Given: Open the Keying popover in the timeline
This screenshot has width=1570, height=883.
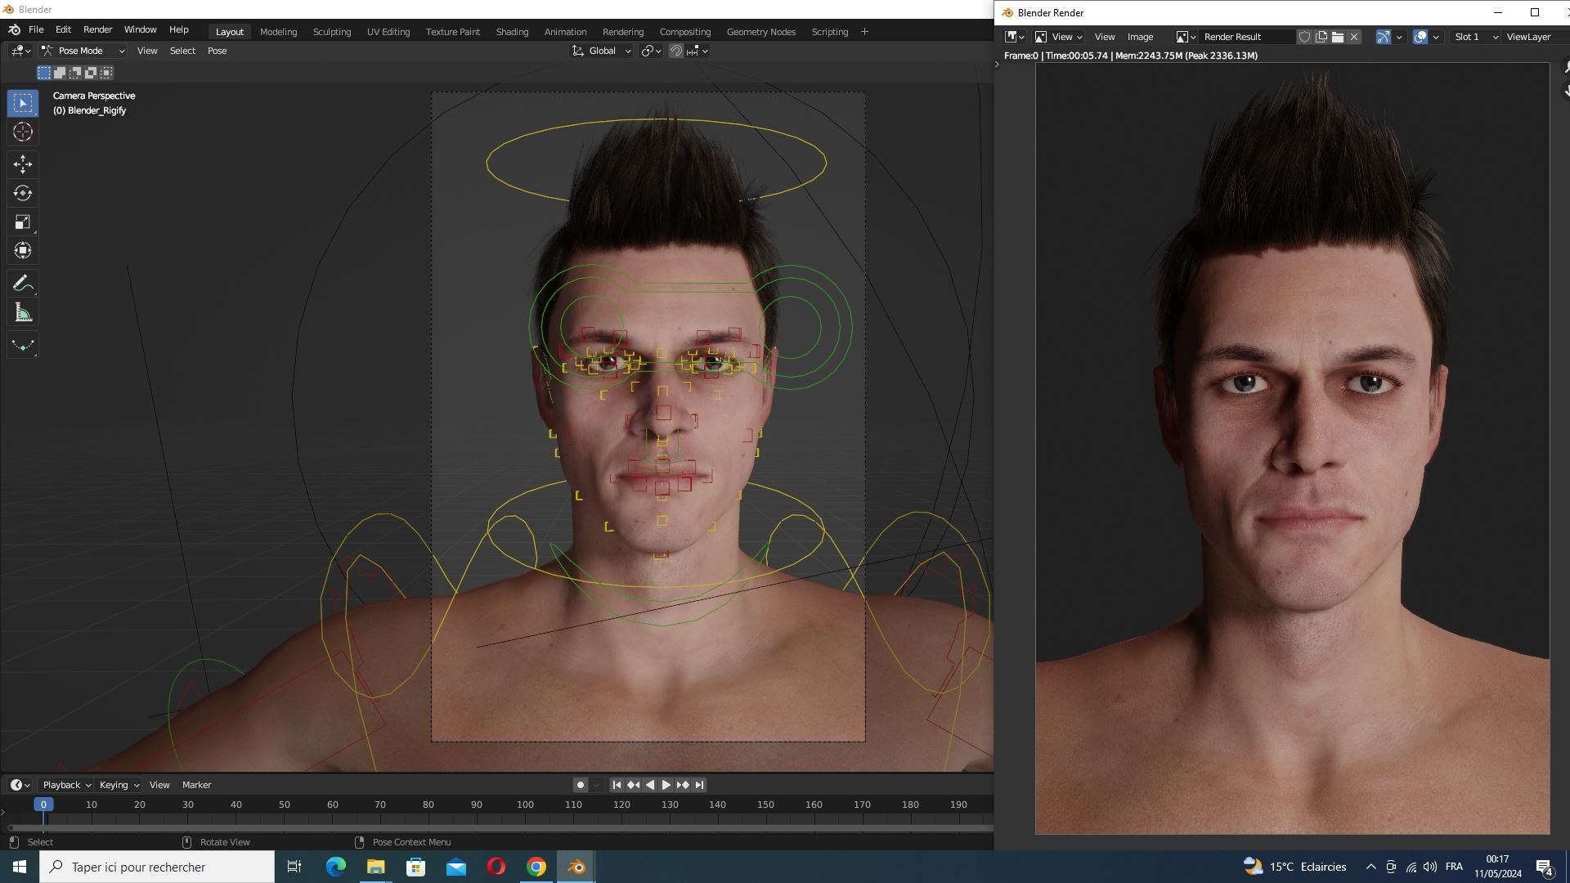Looking at the screenshot, I should (x=119, y=785).
